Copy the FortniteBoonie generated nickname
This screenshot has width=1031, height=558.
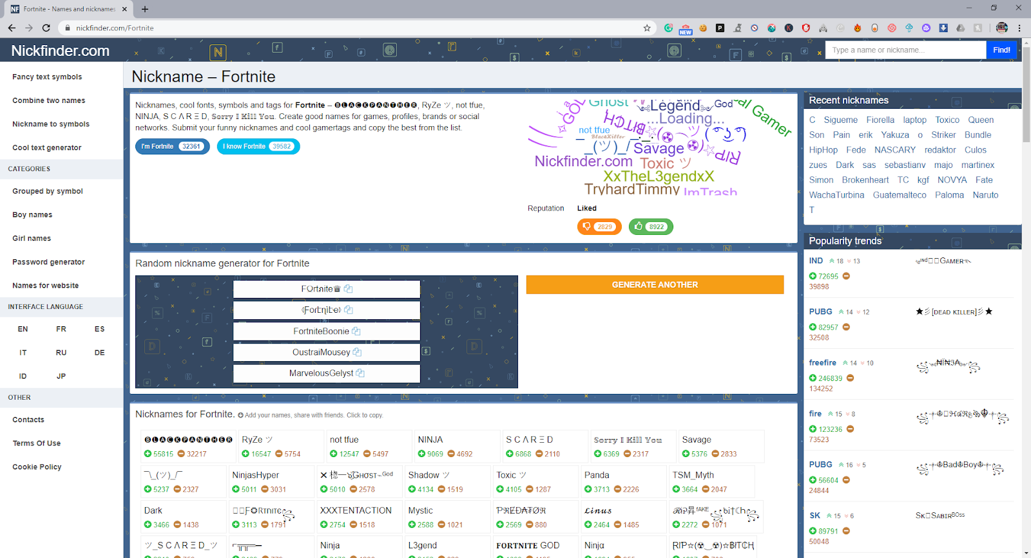[x=356, y=331]
